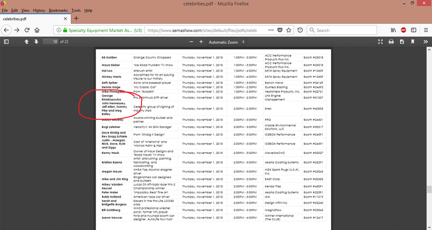
Task: Click the Specialty Equipment Market identity label
Action: (x=105, y=30)
